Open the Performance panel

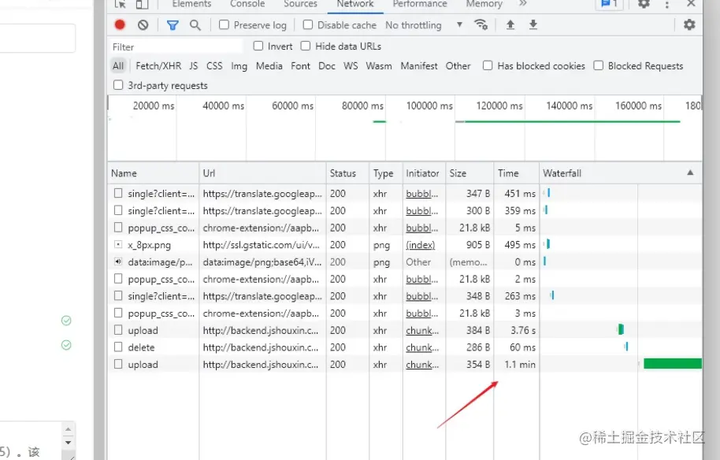[x=419, y=5]
